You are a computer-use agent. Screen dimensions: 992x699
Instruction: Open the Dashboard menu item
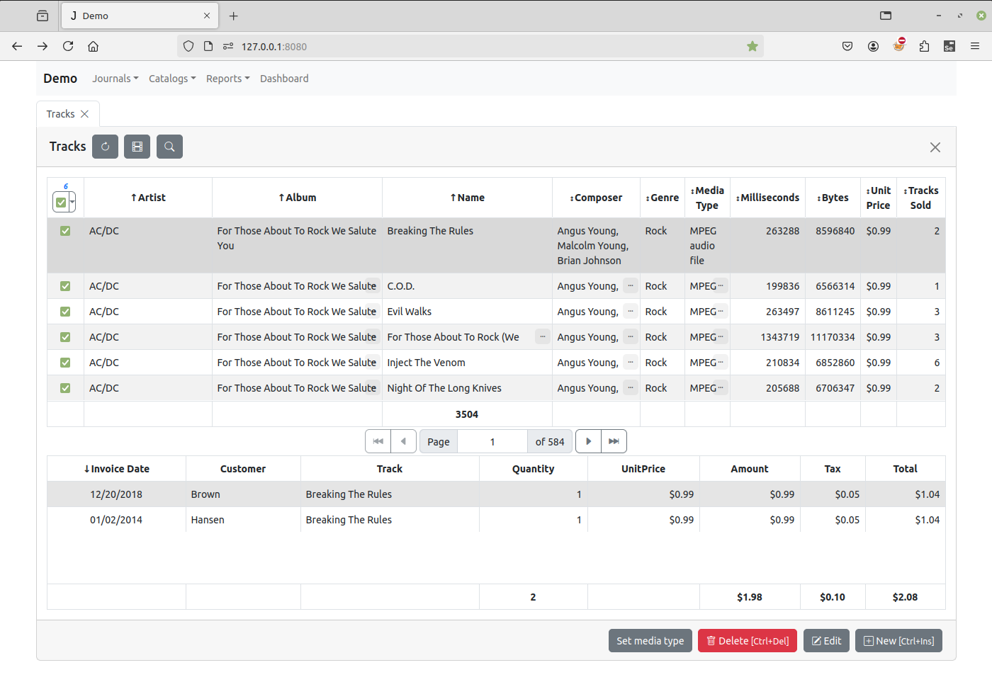point(284,79)
